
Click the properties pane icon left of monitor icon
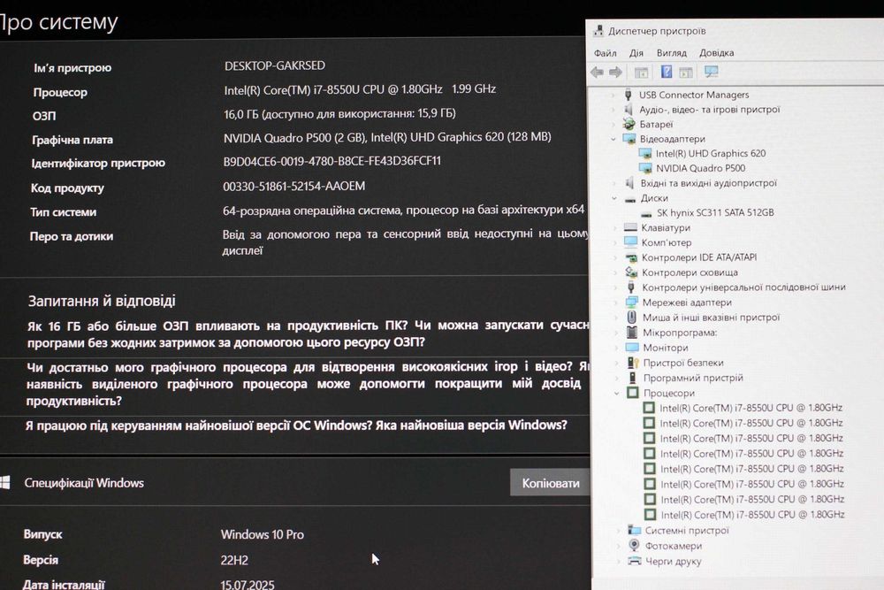pos(686,73)
